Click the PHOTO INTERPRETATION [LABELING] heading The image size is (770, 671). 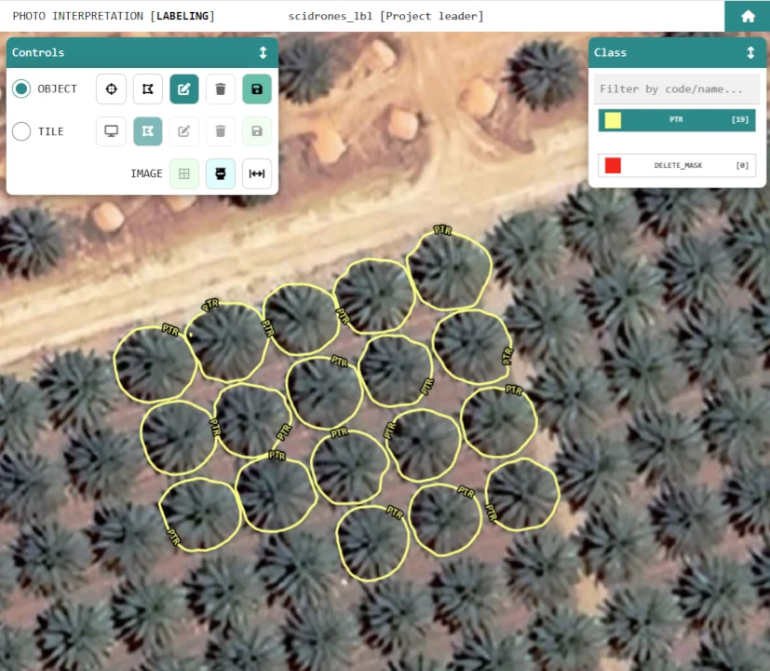tap(114, 16)
